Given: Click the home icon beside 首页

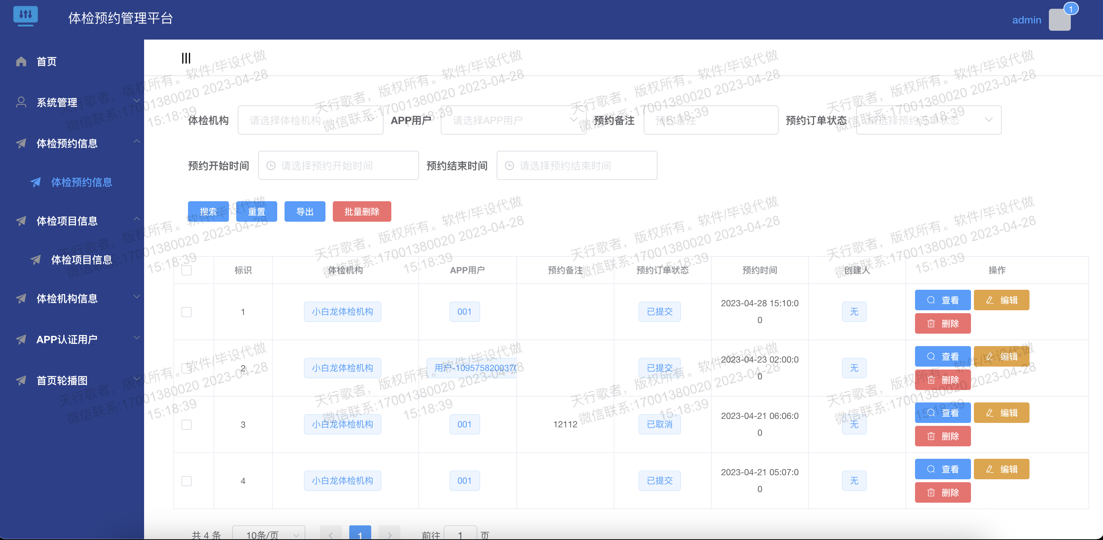Looking at the screenshot, I should [x=21, y=62].
